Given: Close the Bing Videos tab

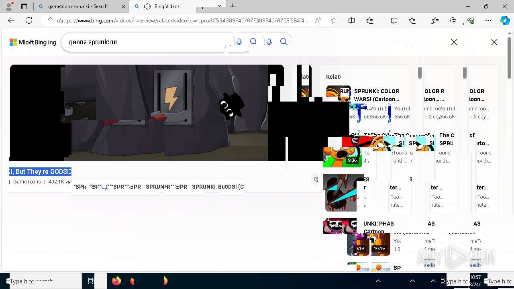Looking at the screenshot, I should coord(220,6).
